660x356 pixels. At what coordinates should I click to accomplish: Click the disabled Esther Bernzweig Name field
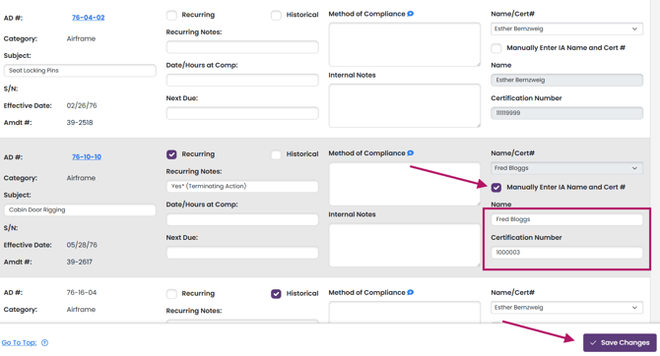click(x=566, y=80)
